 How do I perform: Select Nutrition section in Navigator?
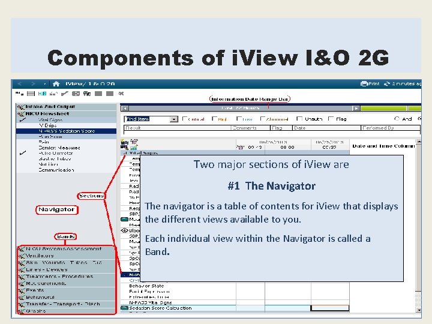click(x=67, y=164)
